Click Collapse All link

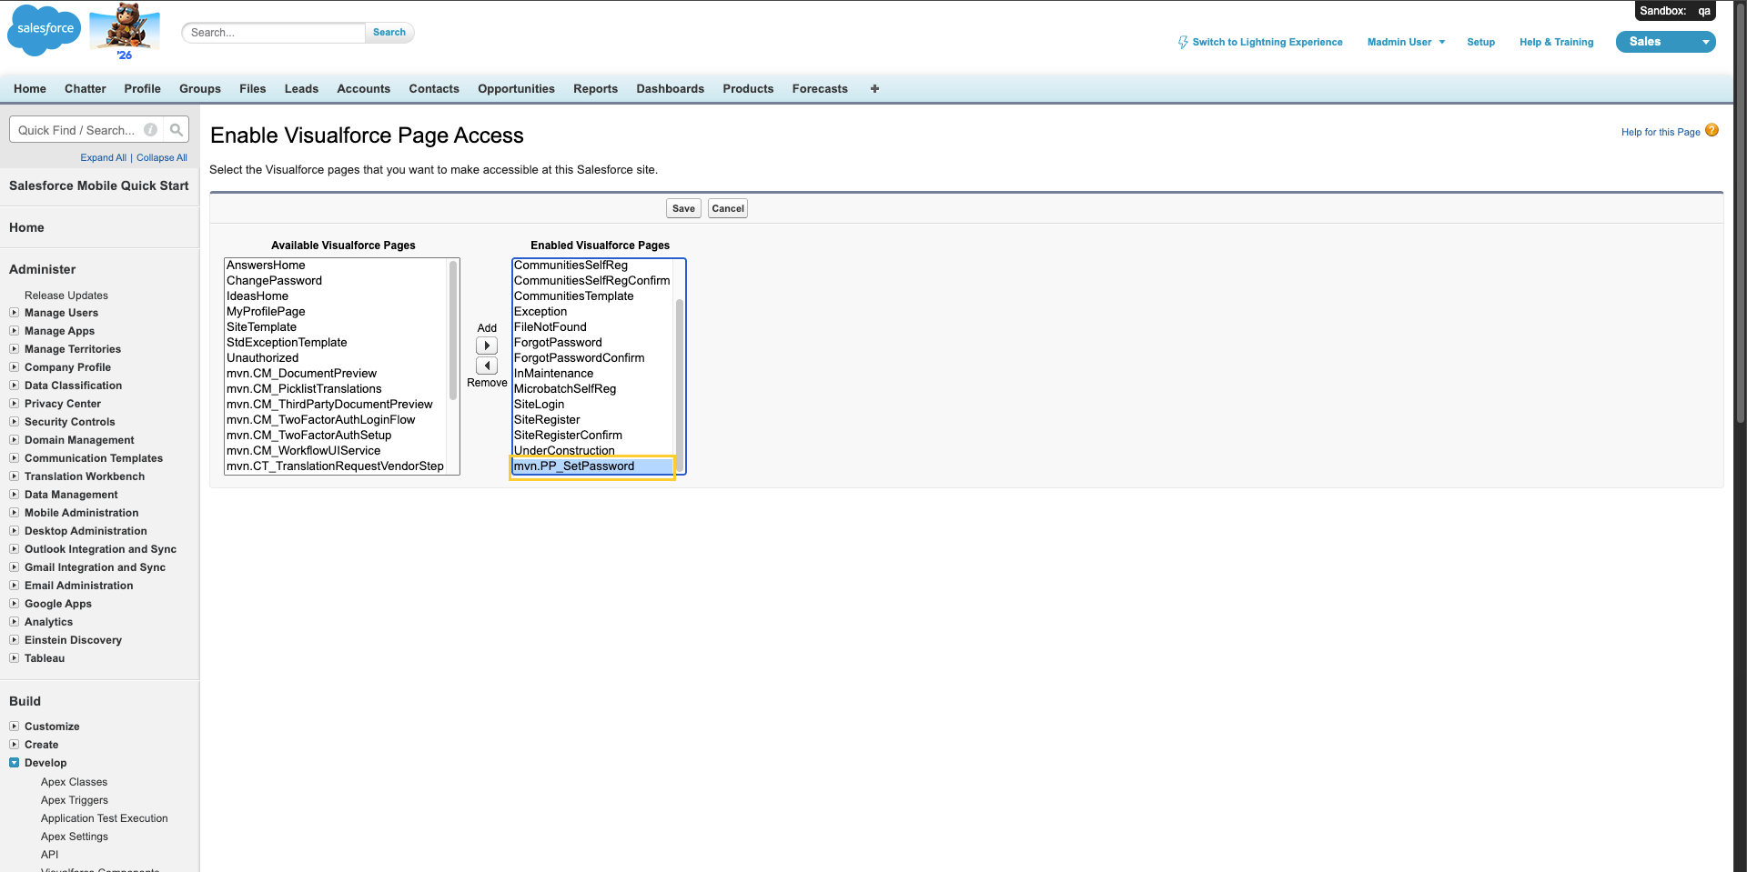162,157
